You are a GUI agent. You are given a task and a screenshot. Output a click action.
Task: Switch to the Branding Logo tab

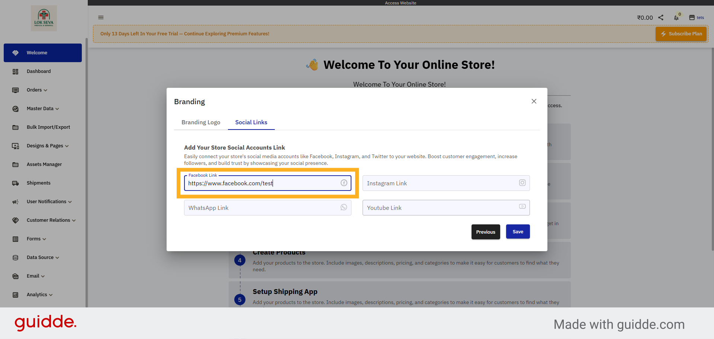click(x=201, y=122)
